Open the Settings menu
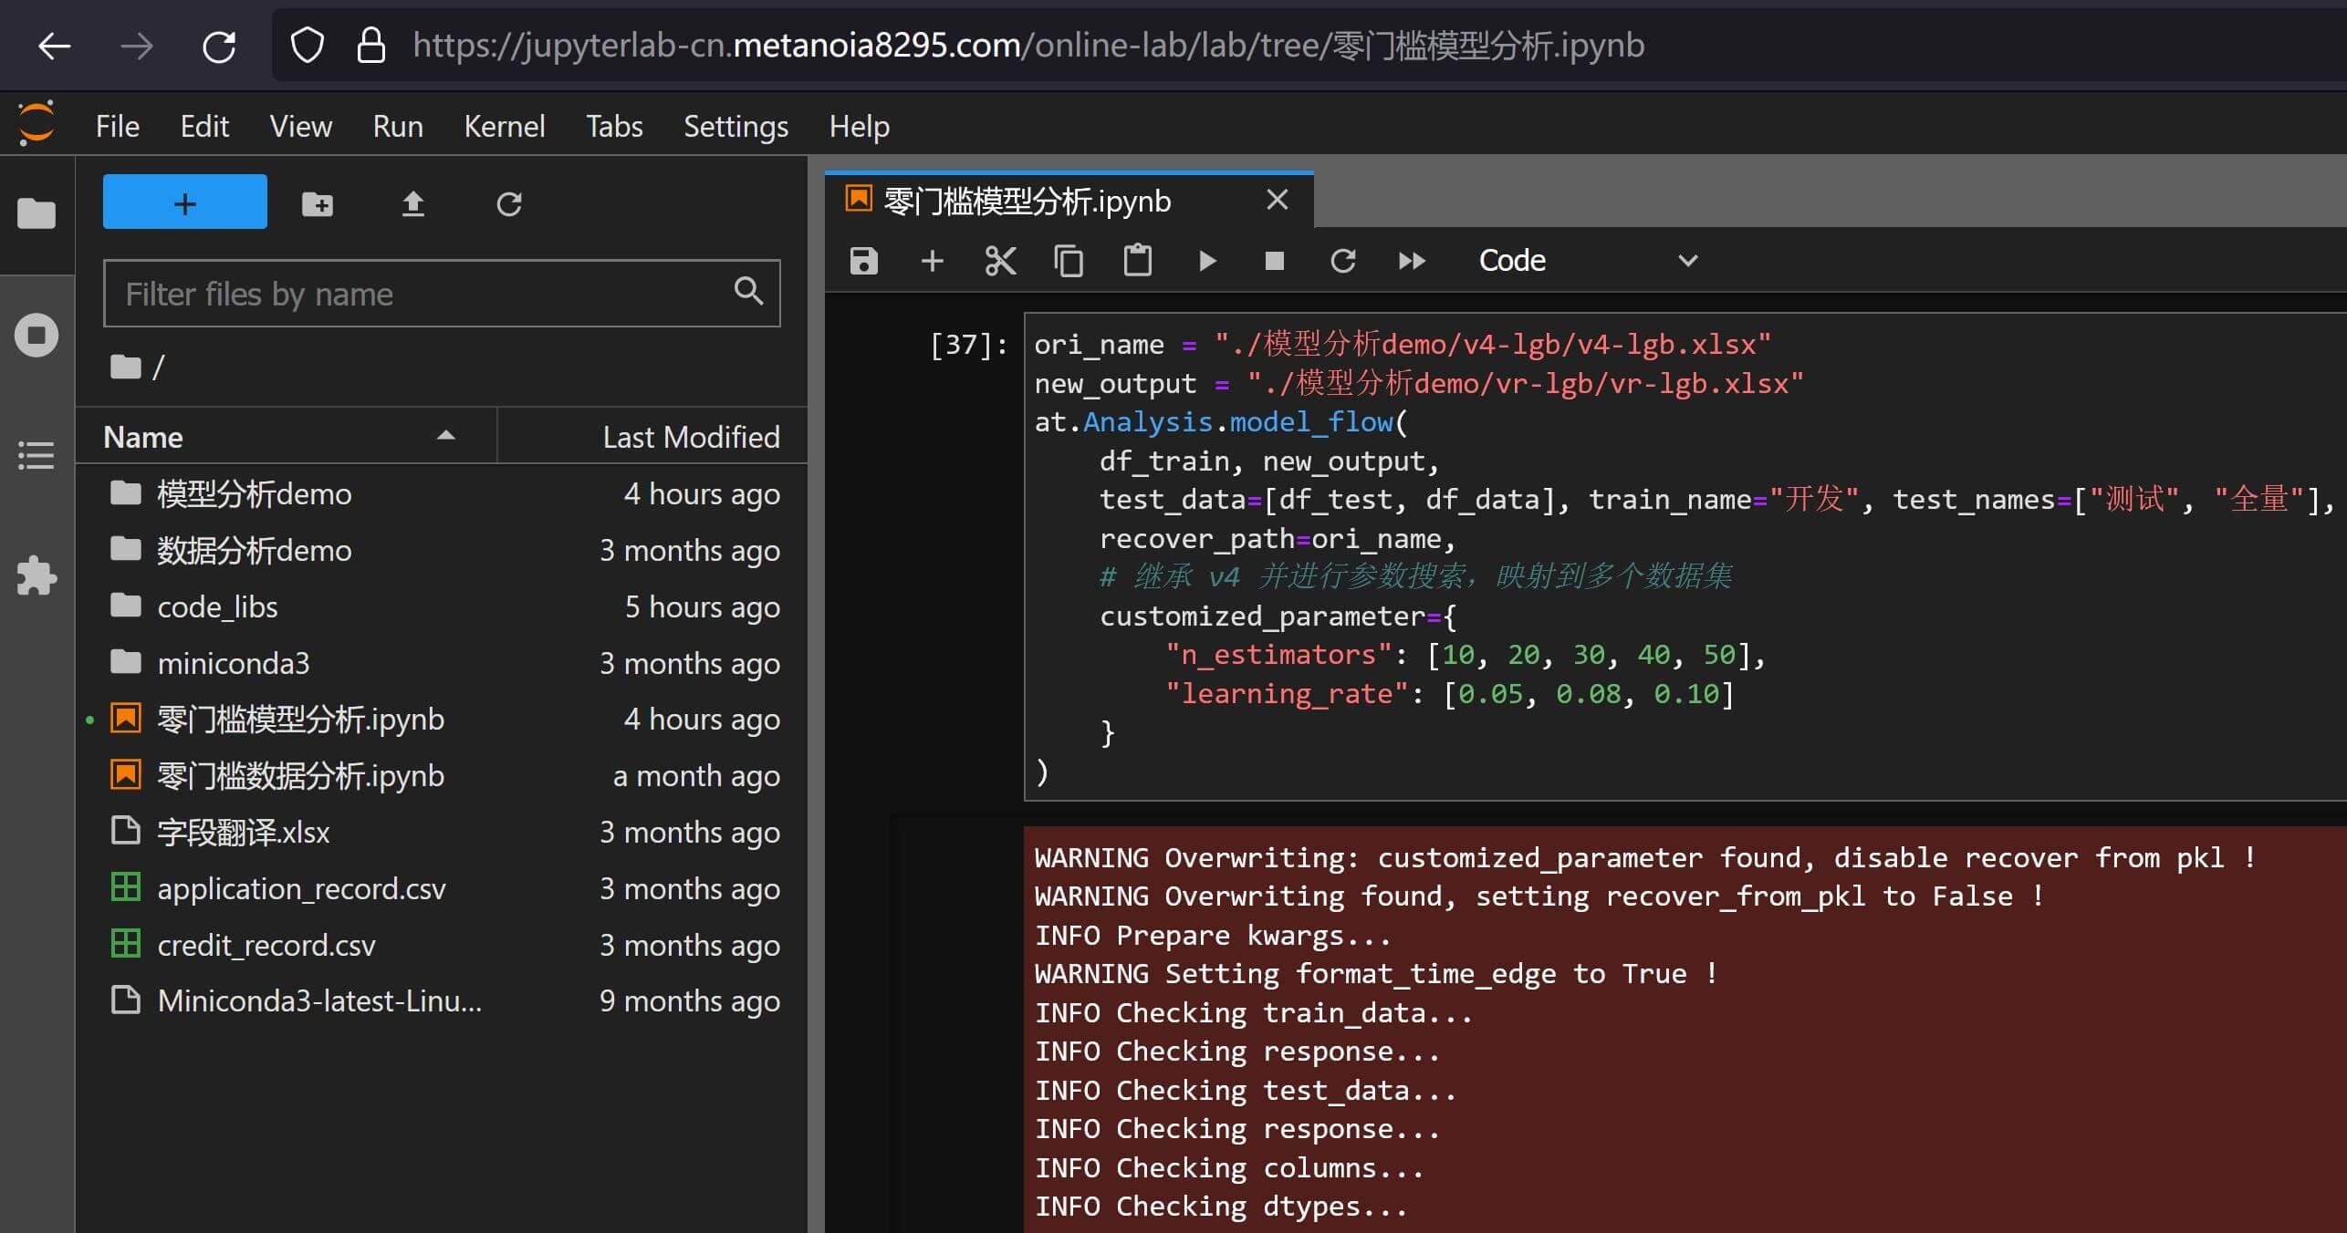 coord(735,126)
